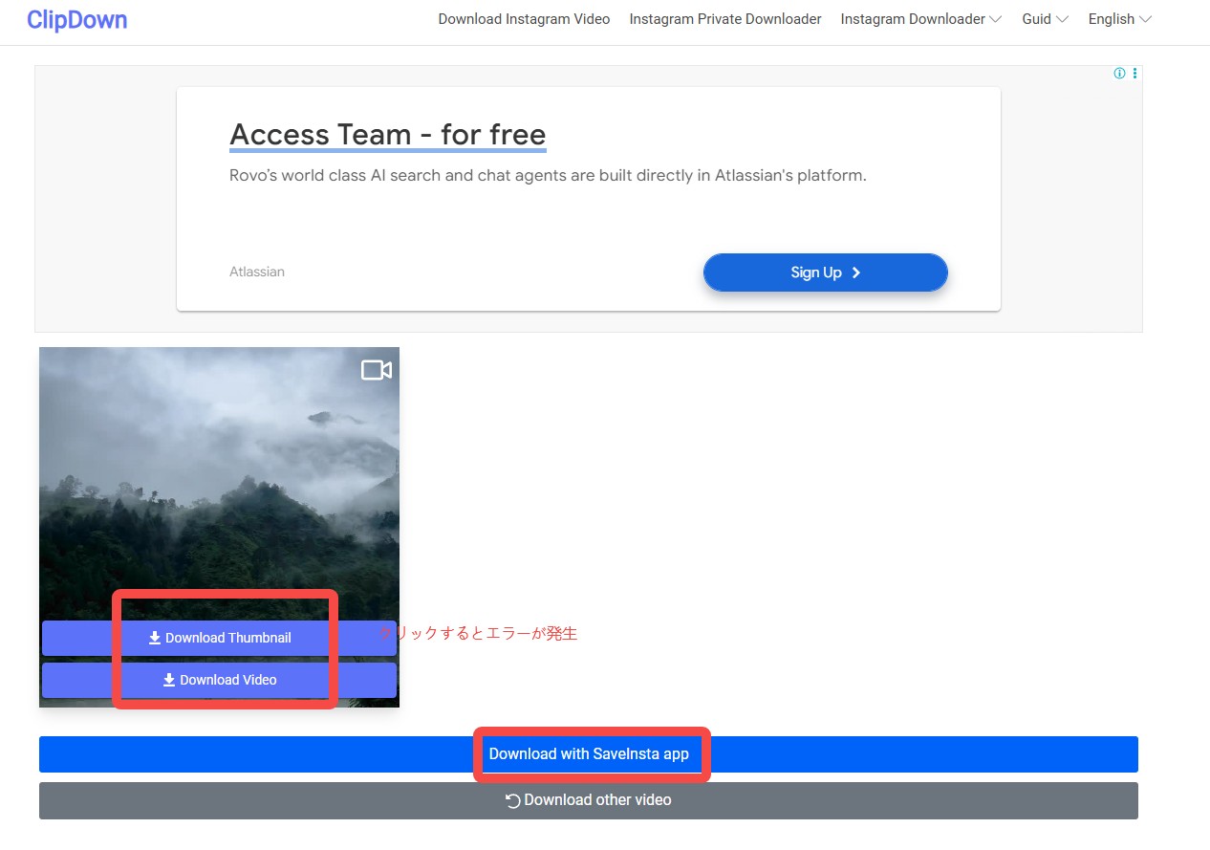Click the Download Thumbnail button
This screenshot has height=850, width=1210.
219,638
